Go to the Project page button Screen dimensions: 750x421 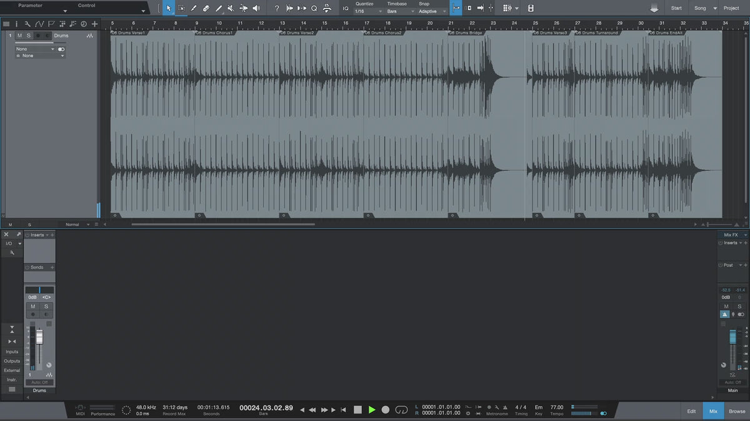(x=731, y=8)
